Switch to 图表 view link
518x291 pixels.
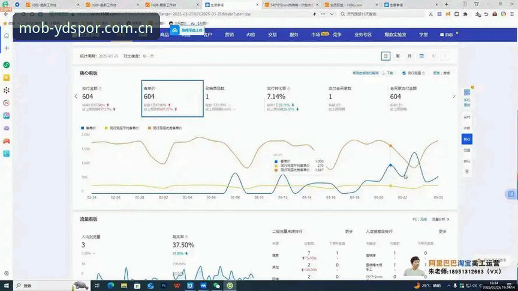[x=436, y=73]
